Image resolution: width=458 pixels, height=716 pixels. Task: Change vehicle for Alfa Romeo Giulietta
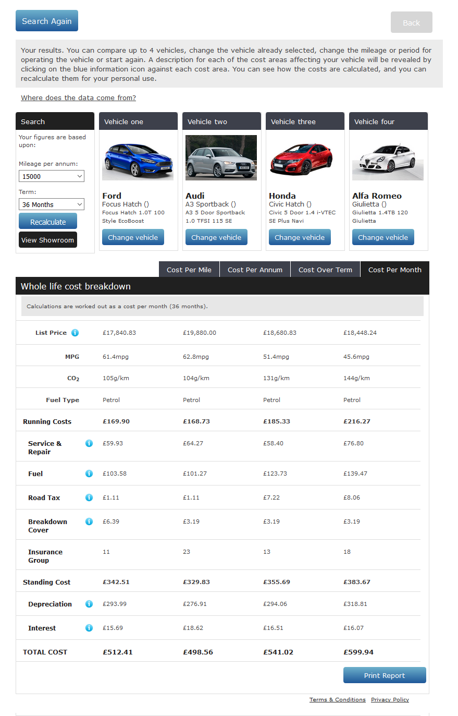383,237
